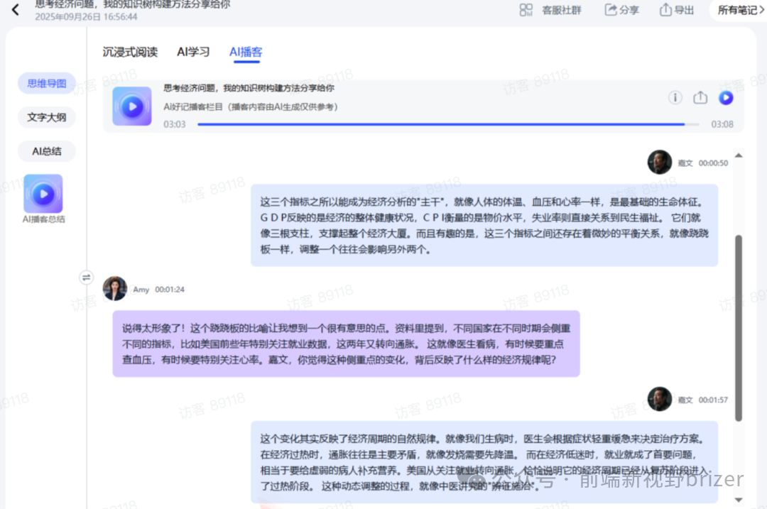Switch to the 沉浸式阅读 tab
This screenshot has width=767, height=509.
pyautogui.click(x=129, y=52)
